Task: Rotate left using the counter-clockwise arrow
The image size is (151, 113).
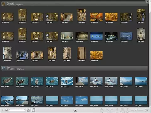Action: [107, 110]
